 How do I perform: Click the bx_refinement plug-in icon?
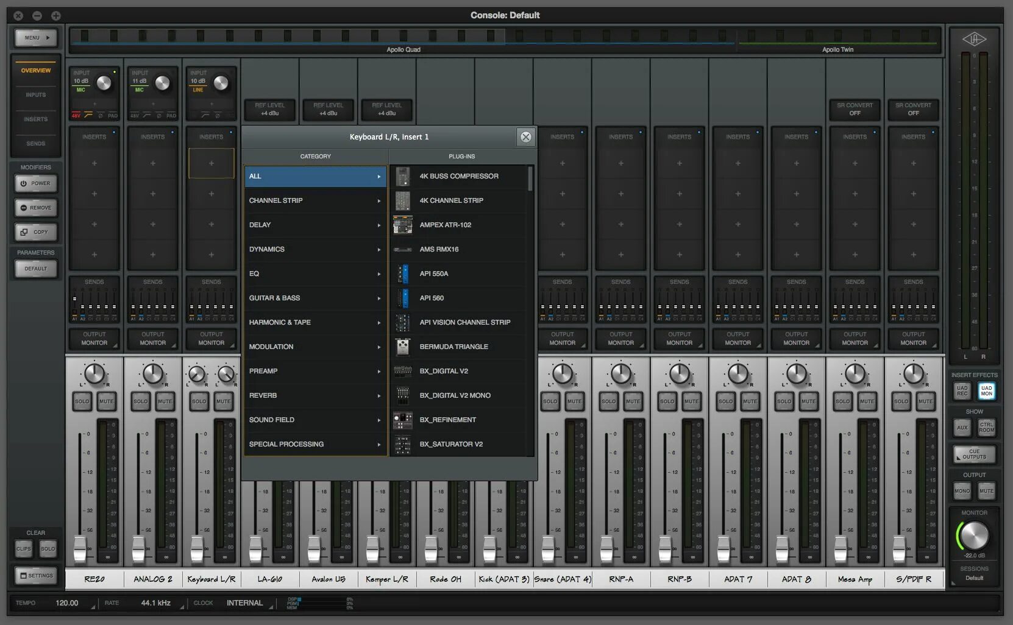(402, 420)
